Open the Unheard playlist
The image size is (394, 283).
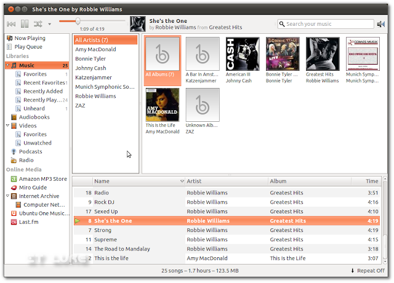click(34, 108)
